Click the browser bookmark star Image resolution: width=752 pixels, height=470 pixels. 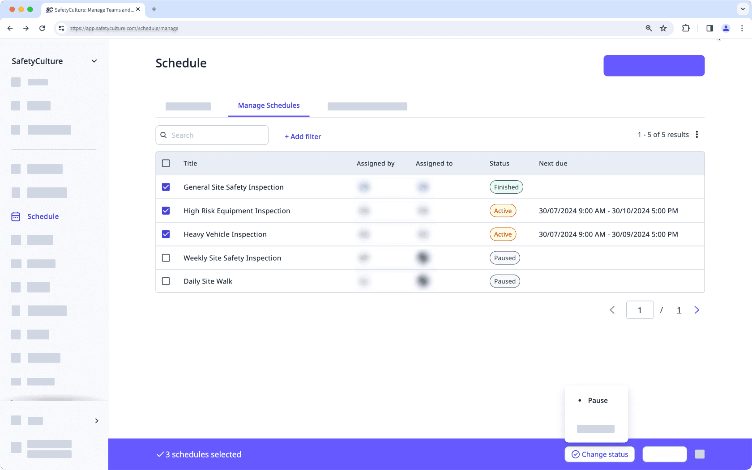663,28
